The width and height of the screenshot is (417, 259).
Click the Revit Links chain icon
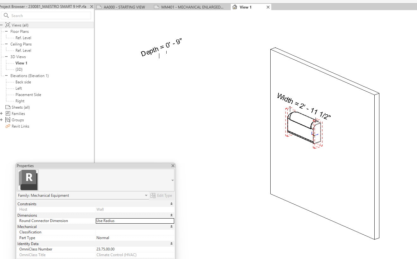pyautogui.click(x=8, y=126)
